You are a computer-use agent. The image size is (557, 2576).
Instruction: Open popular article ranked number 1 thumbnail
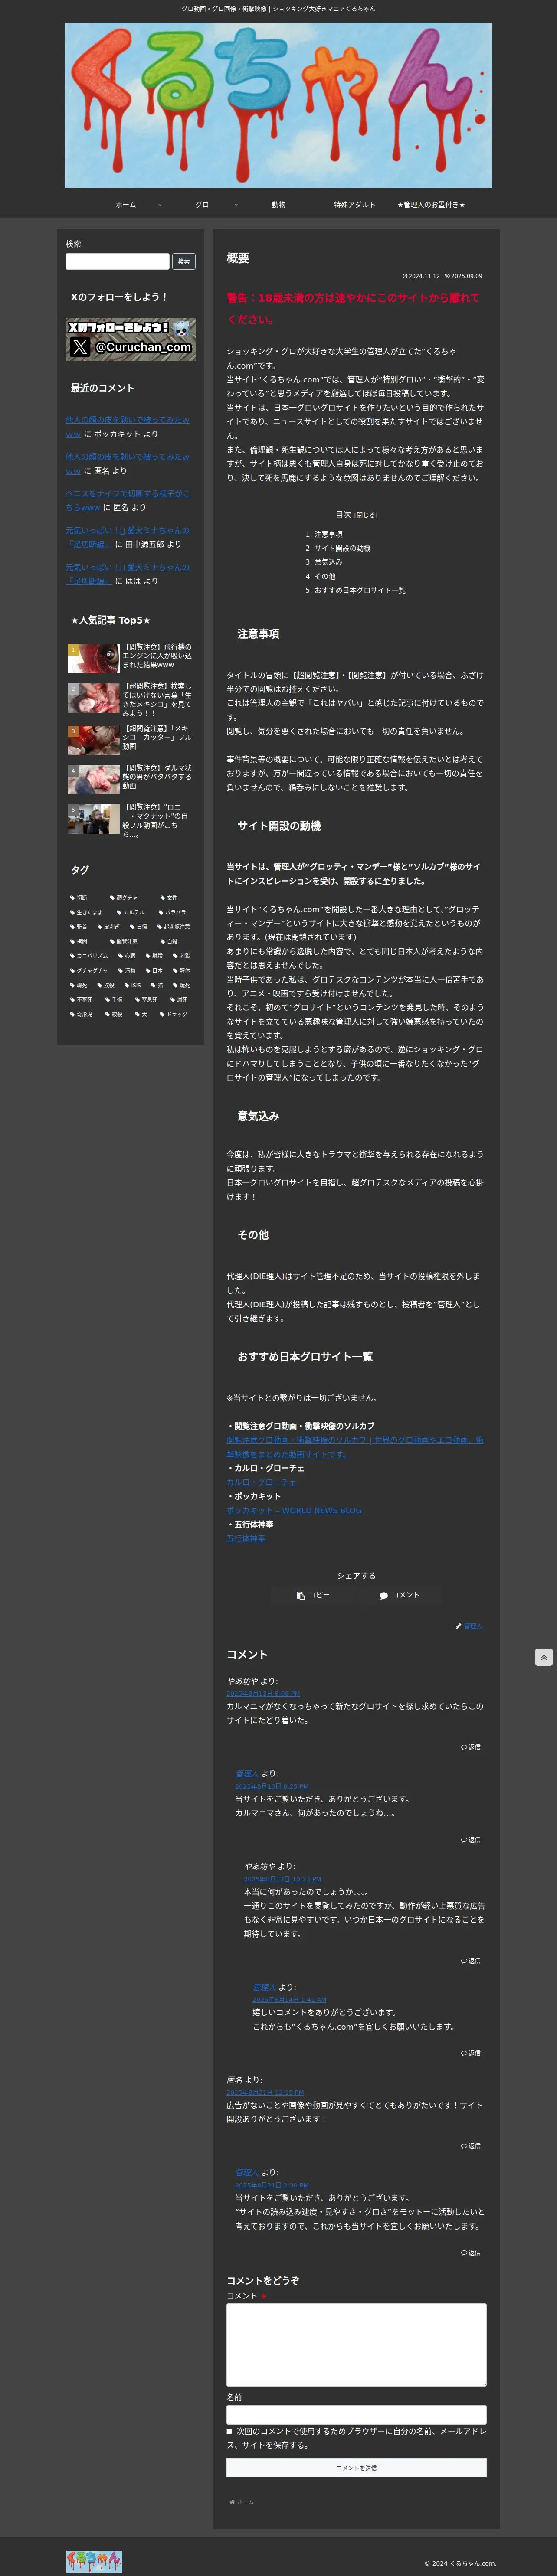93,658
